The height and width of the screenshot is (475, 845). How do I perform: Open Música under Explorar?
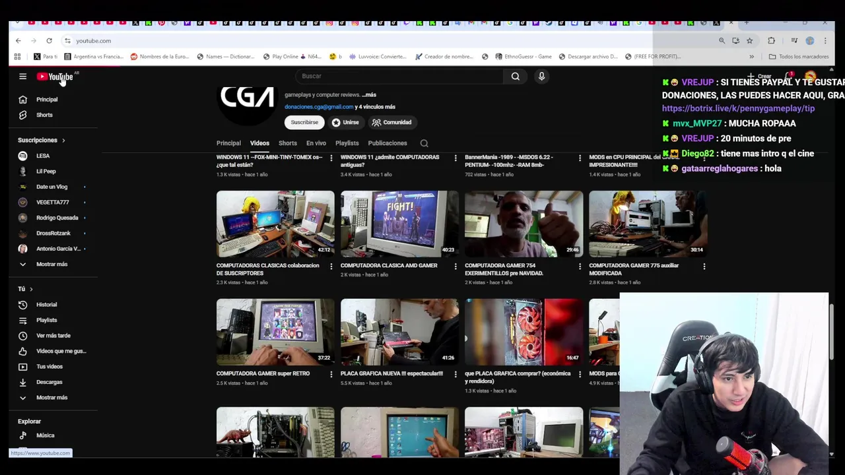(x=45, y=435)
